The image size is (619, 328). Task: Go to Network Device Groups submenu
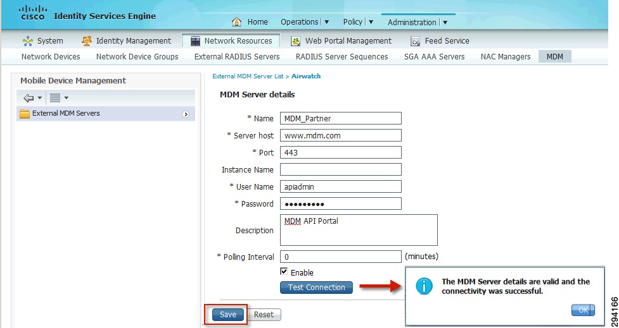pyautogui.click(x=137, y=57)
